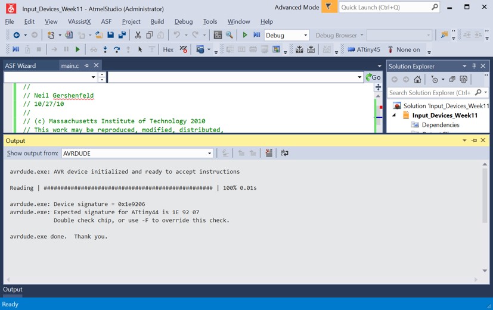Open the Output panel window options arrow
493x310 pixels.
coord(464,140)
